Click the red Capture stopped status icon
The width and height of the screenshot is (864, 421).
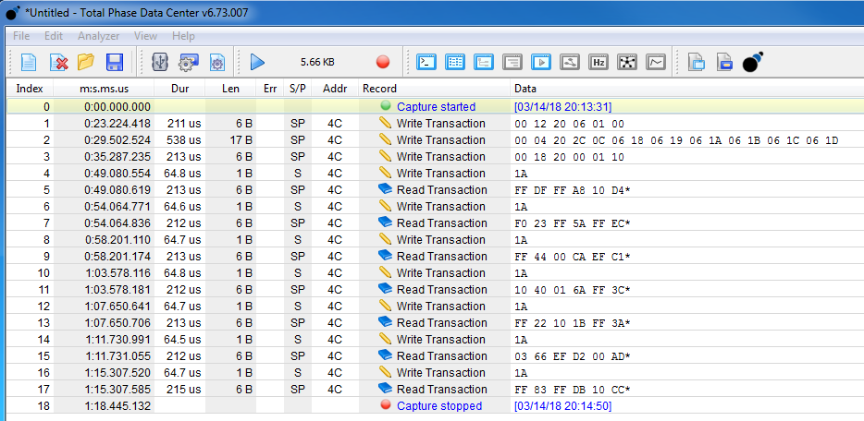[x=386, y=405]
